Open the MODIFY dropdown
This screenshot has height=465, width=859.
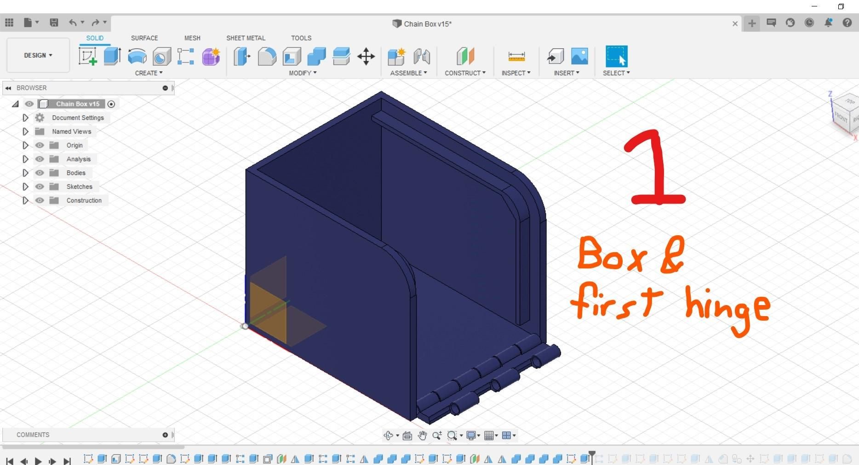(x=301, y=73)
